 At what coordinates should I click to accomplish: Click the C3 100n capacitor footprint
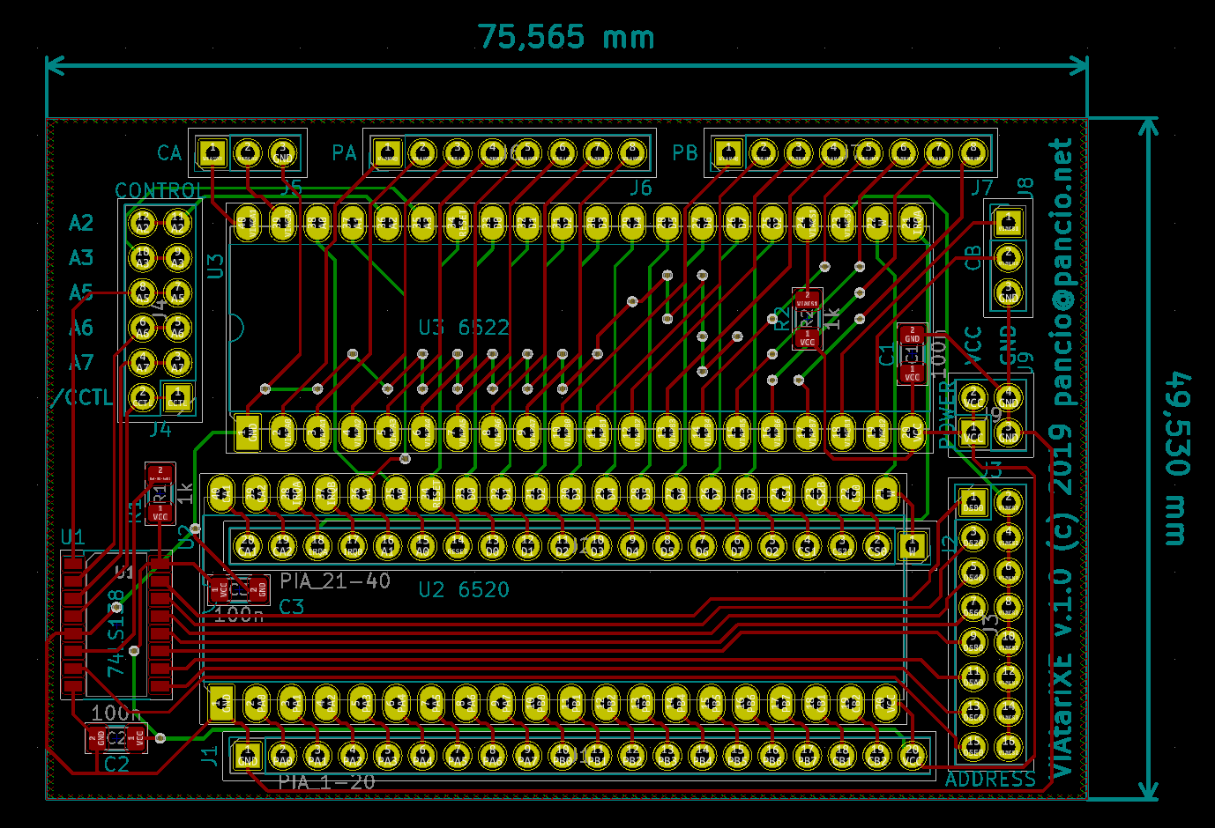pyautogui.click(x=238, y=588)
